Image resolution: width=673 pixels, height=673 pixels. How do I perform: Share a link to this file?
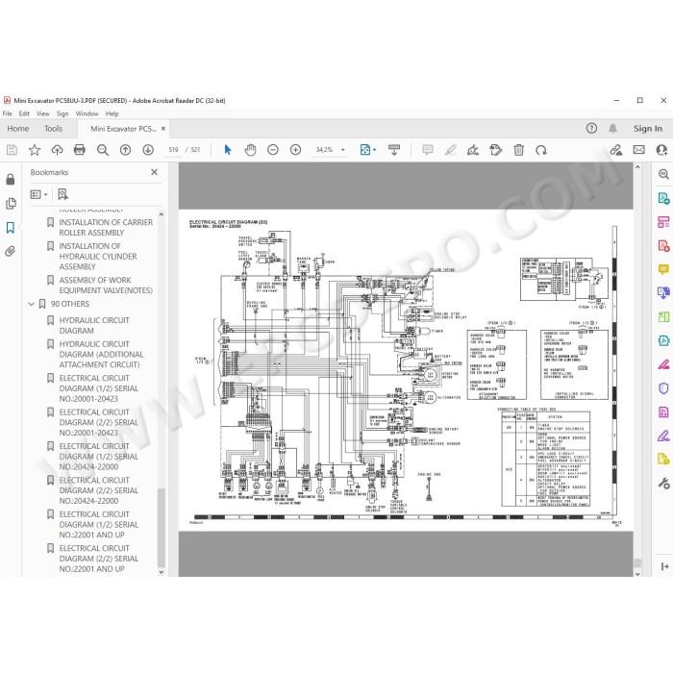(x=616, y=150)
